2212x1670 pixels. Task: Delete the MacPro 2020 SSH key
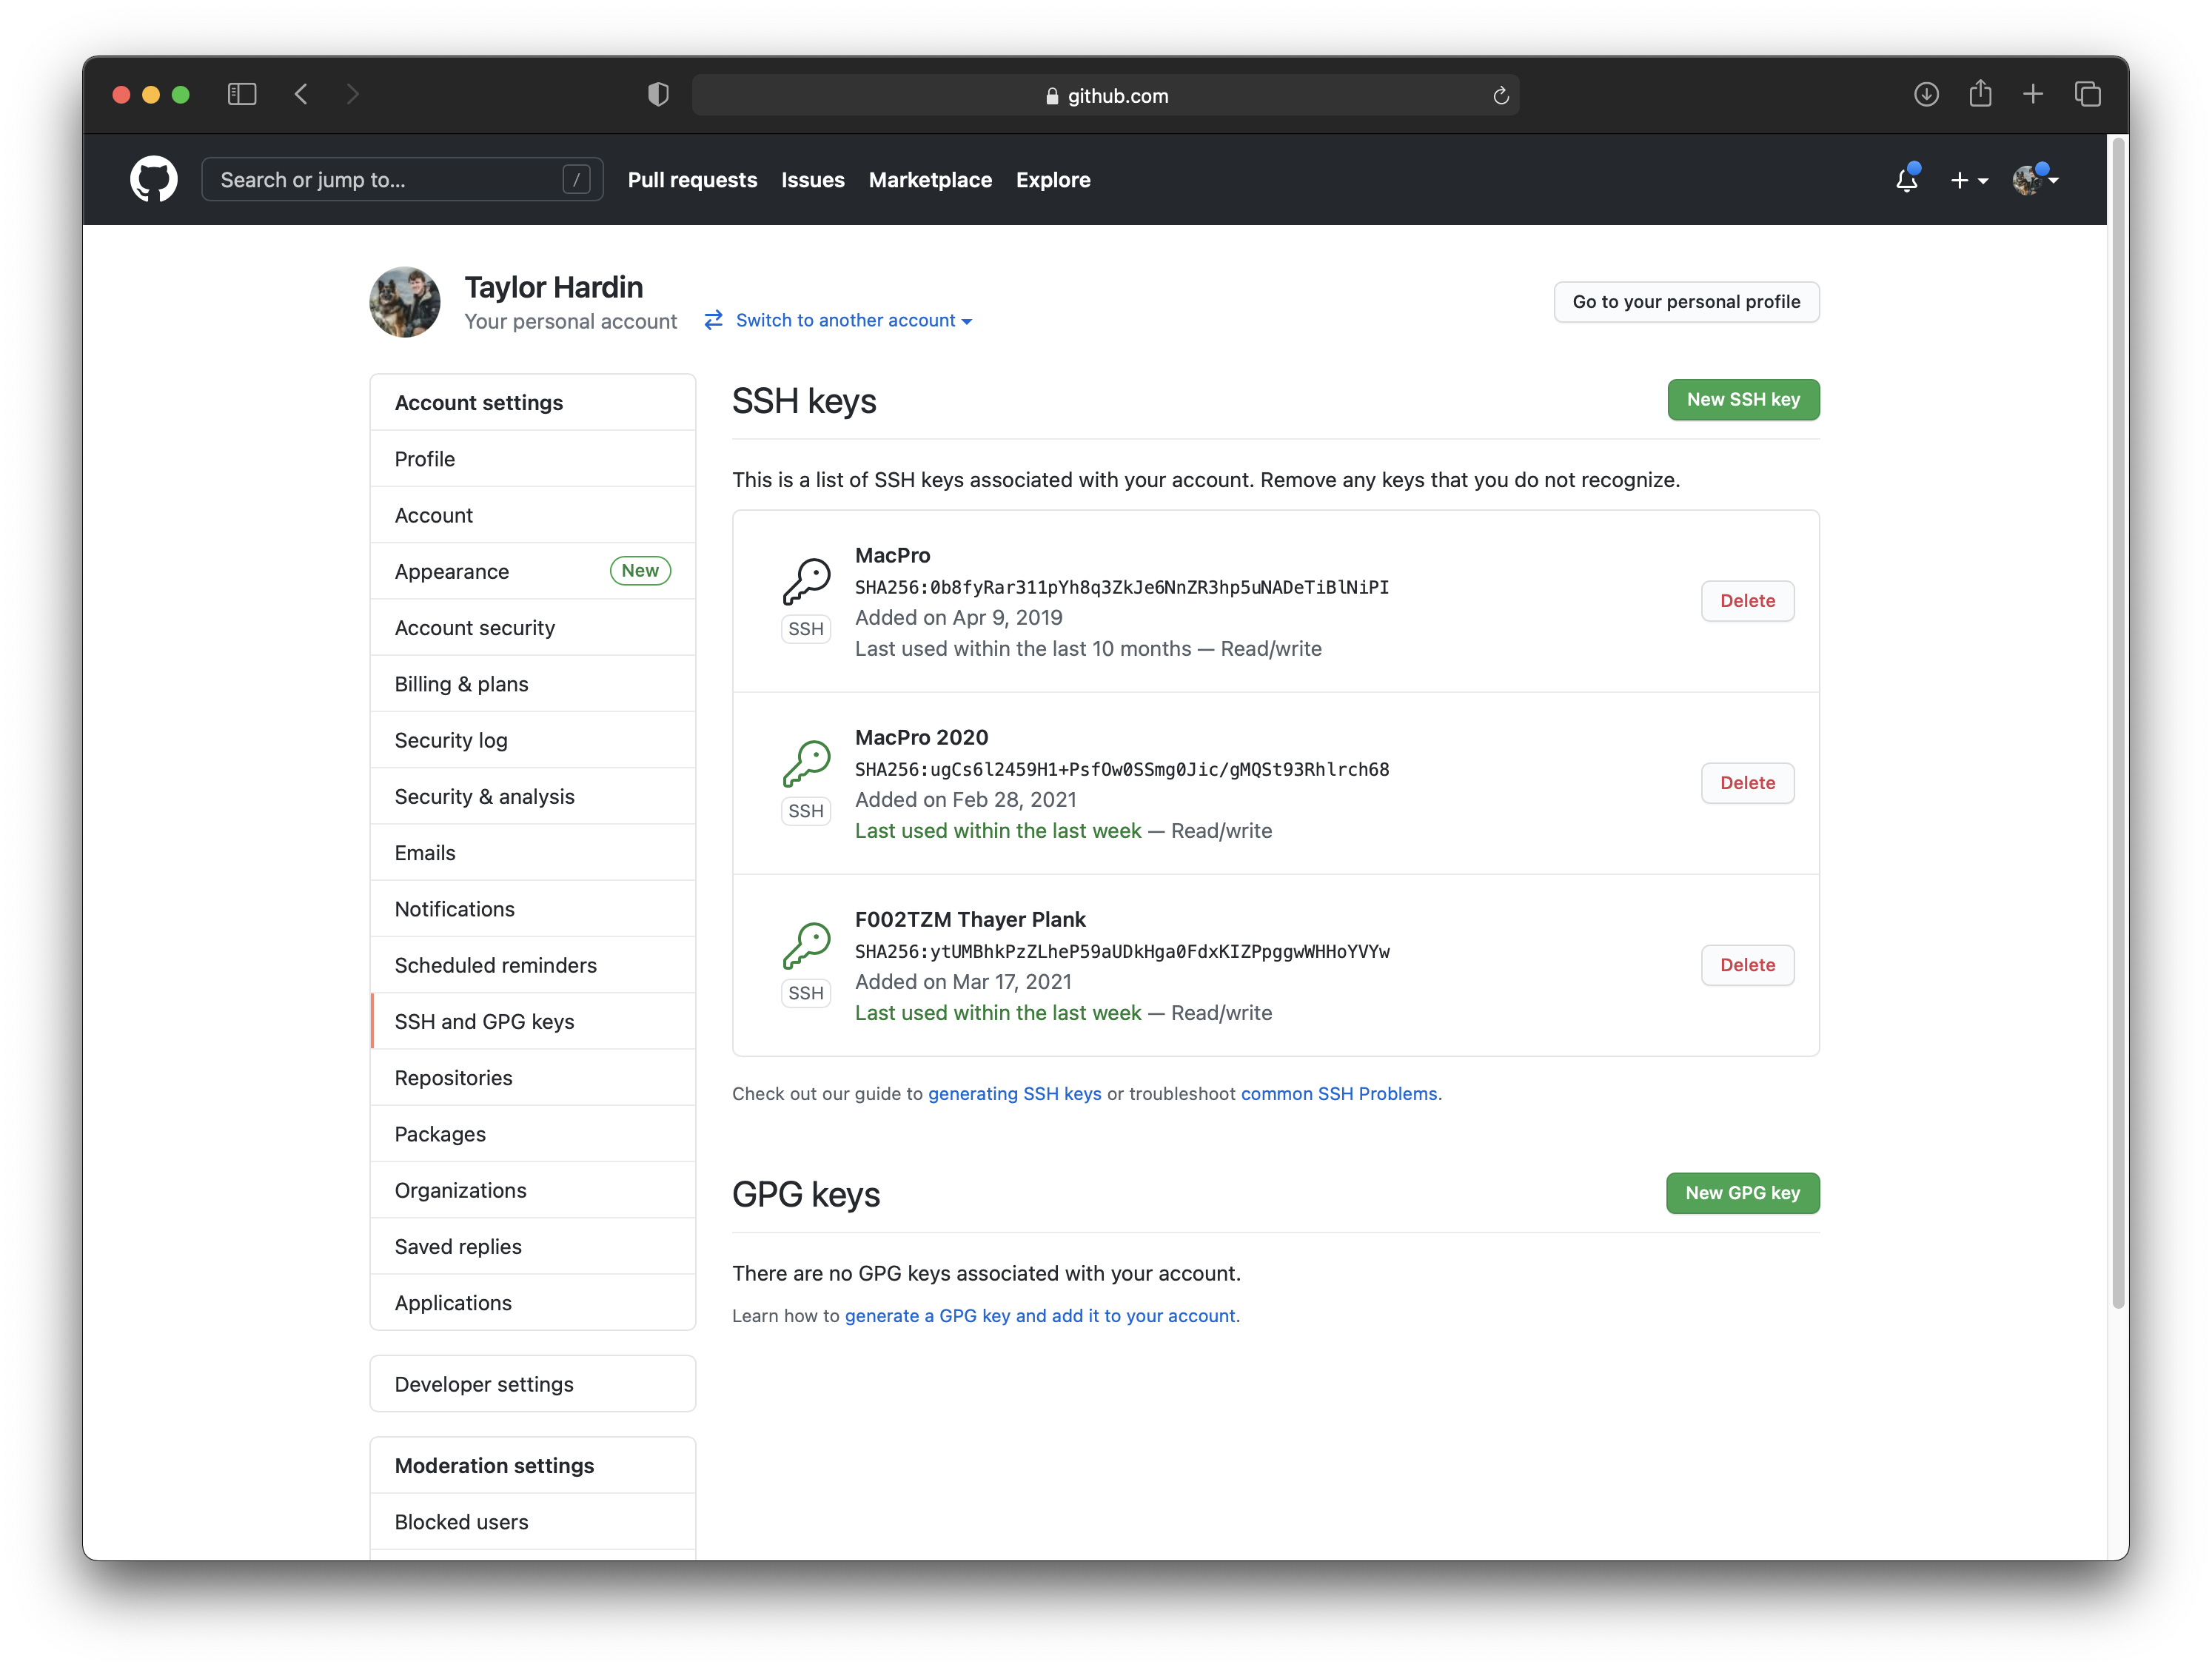point(1747,783)
